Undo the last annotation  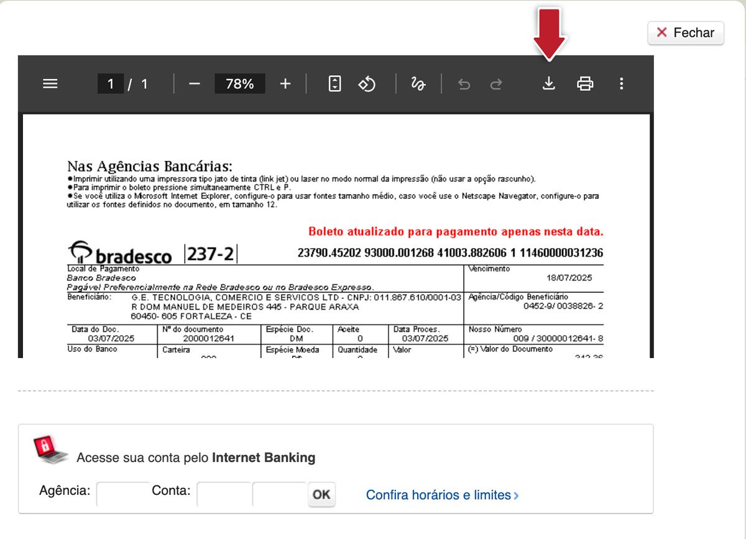(464, 83)
